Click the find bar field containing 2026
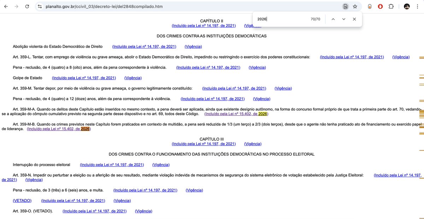Viewport: 424px width, 219px height. point(281,19)
